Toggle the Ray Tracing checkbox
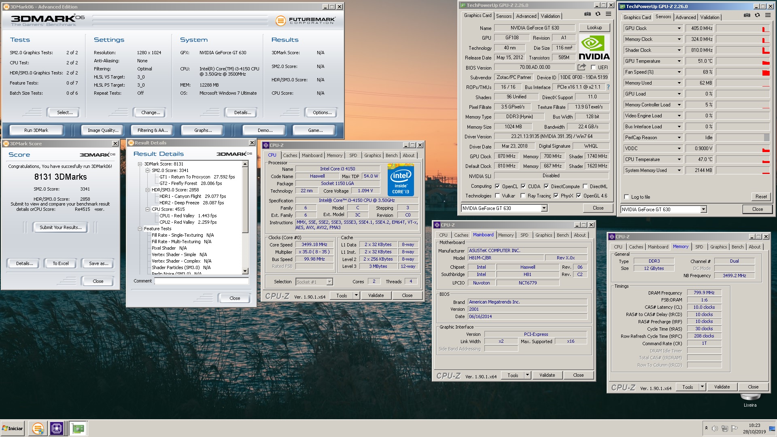The image size is (777, 437). tap(523, 196)
